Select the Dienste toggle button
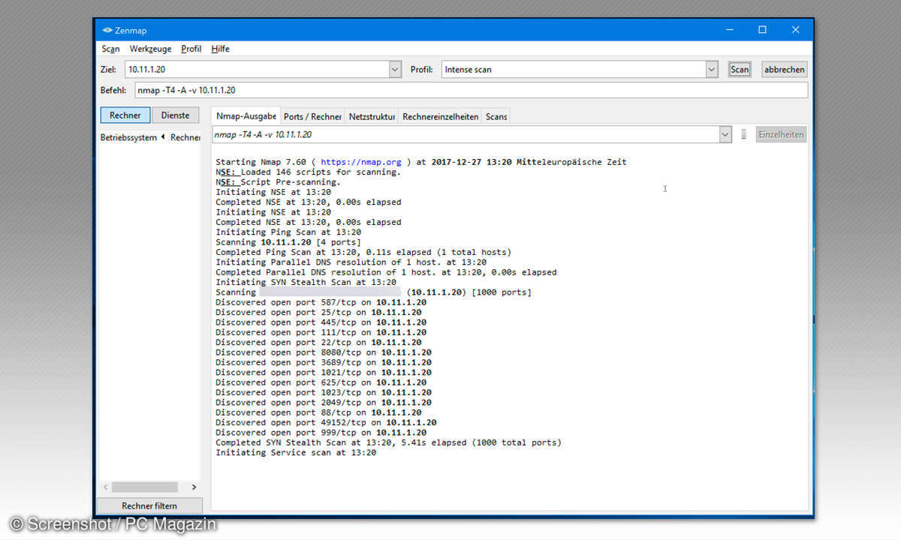Viewport: 901px width, 540px height. click(x=175, y=115)
